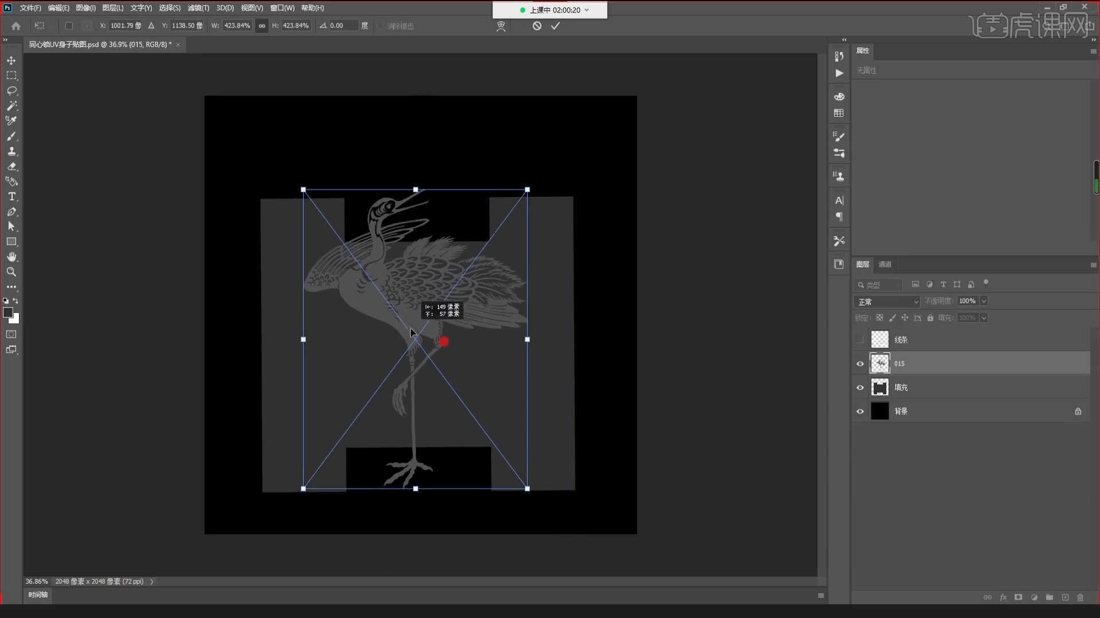The height and width of the screenshot is (618, 1100).
Task: Hide the 填充 layer
Action: click(860, 387)
